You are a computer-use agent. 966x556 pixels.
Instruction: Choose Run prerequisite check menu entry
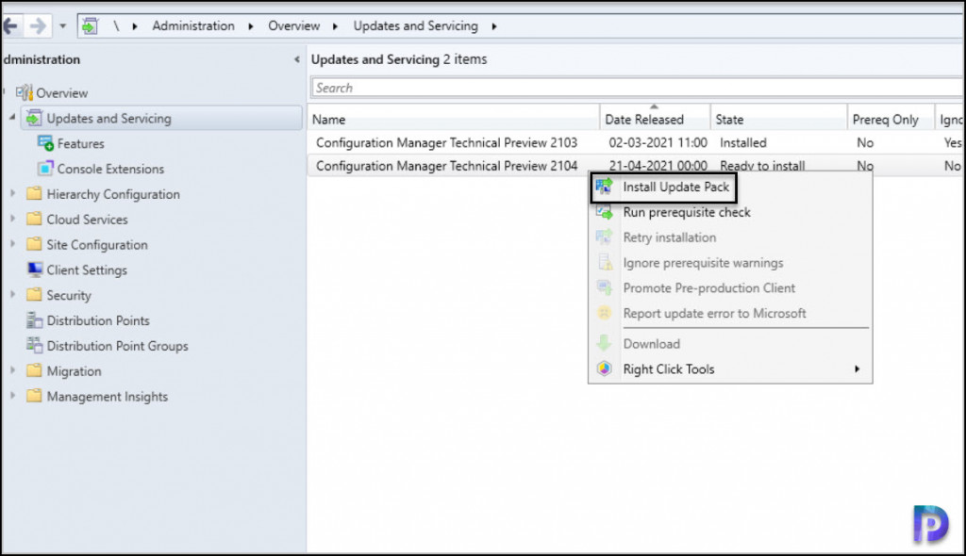click(687, 212)
